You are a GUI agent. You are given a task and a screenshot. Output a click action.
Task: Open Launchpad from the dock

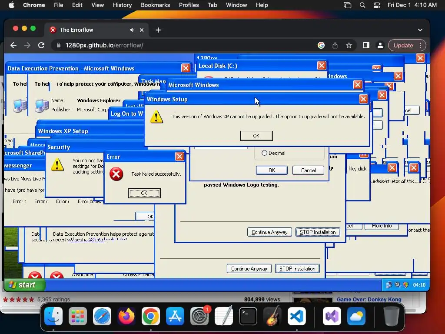pos(77,316)
